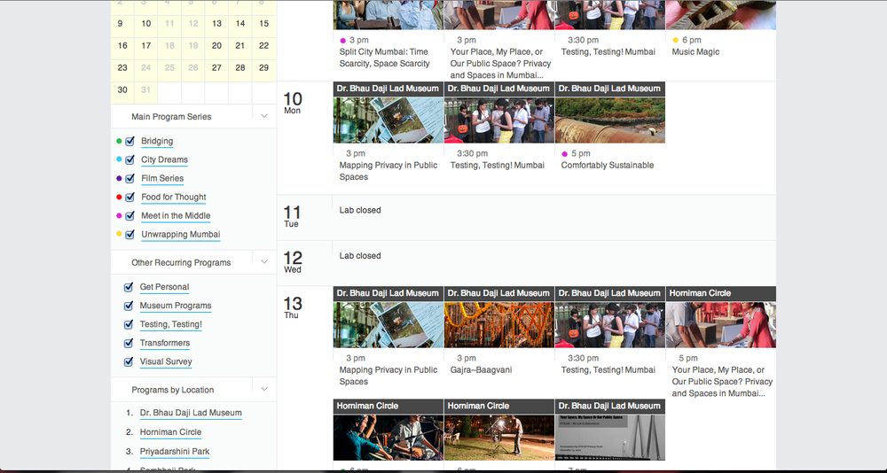
Task: Open the Film Series link
Action: [x=162, y=179]
